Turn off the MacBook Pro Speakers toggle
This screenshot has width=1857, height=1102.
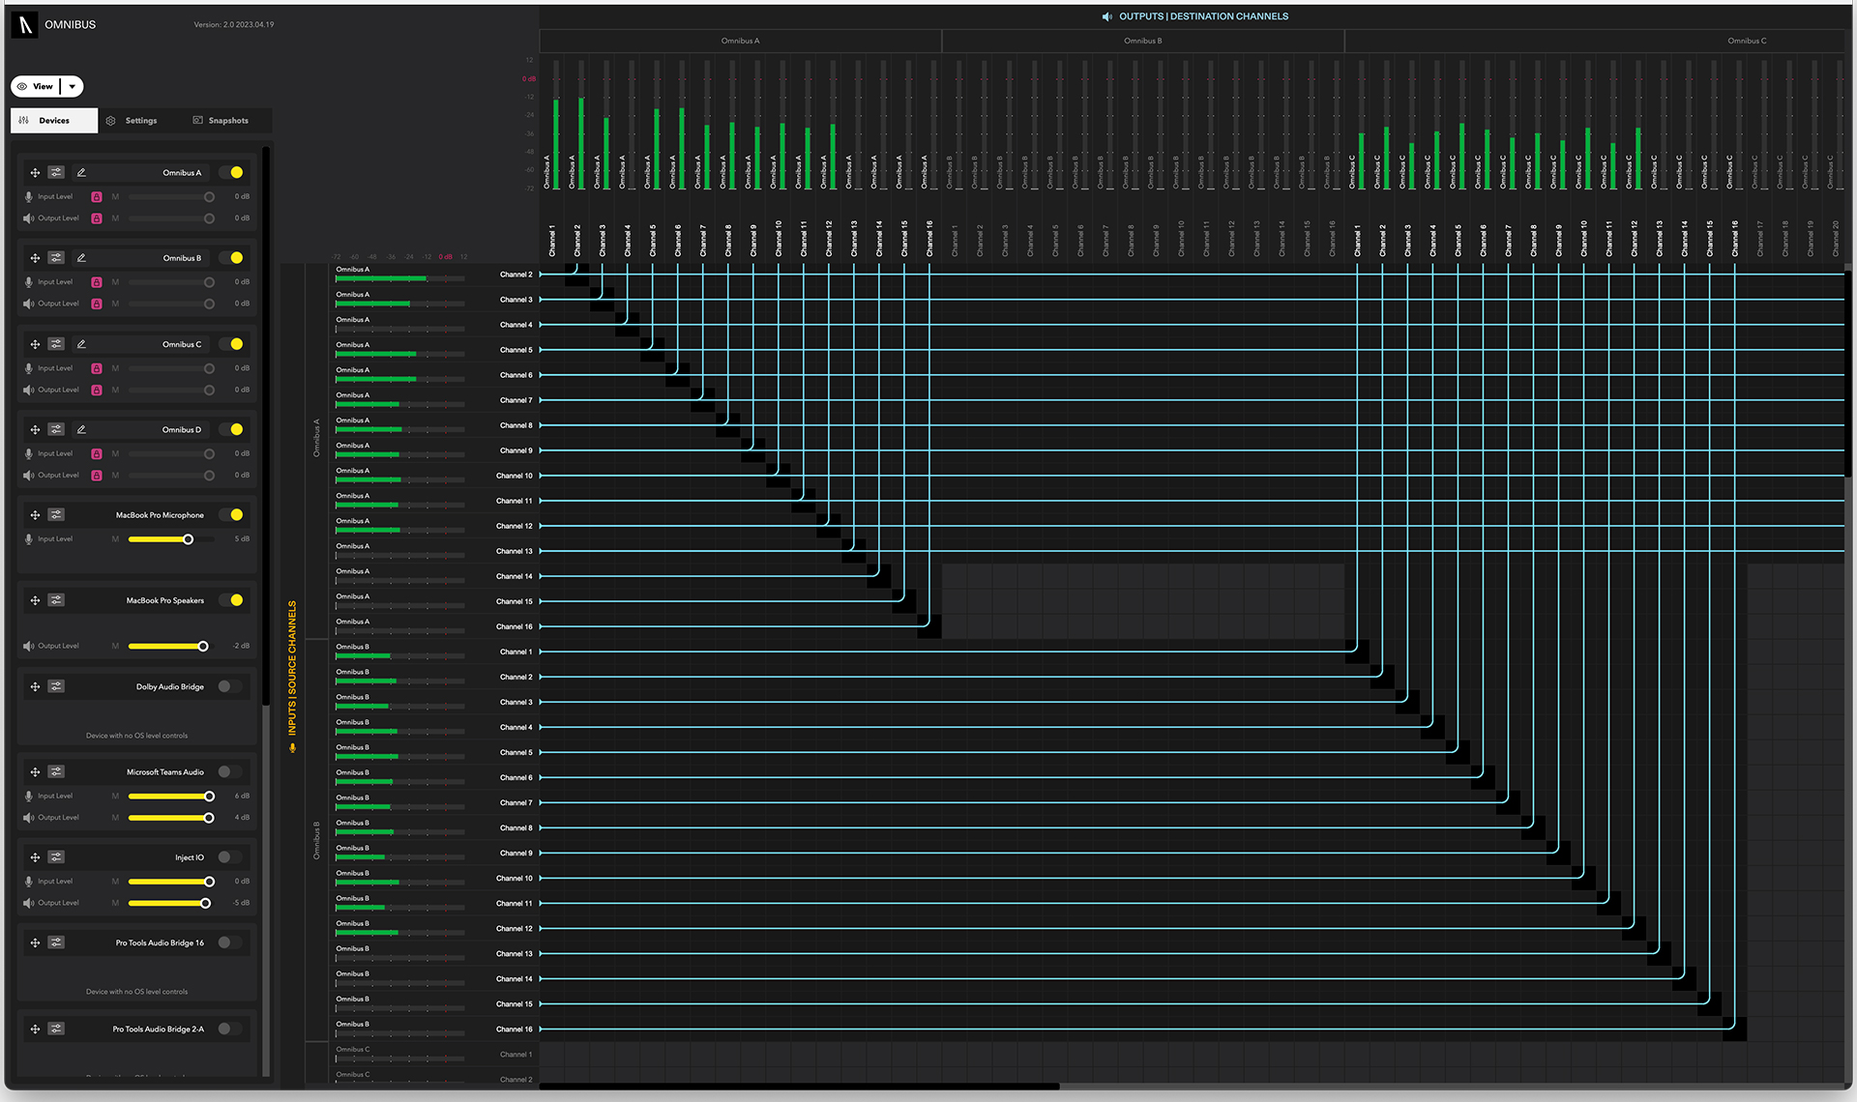231,600
